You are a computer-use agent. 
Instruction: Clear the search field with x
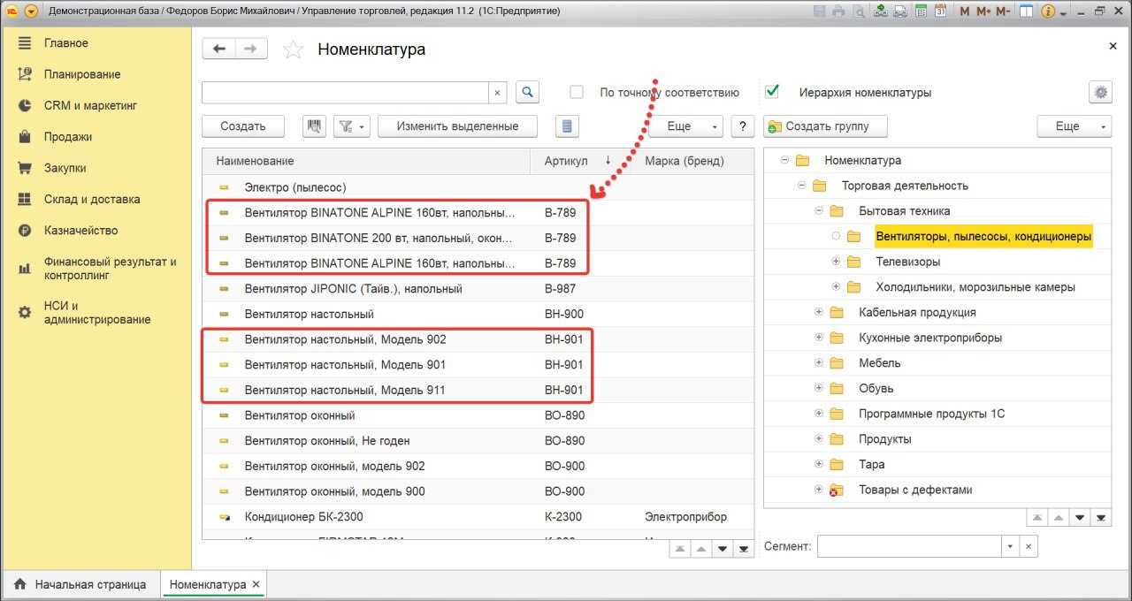pos(497,92)
